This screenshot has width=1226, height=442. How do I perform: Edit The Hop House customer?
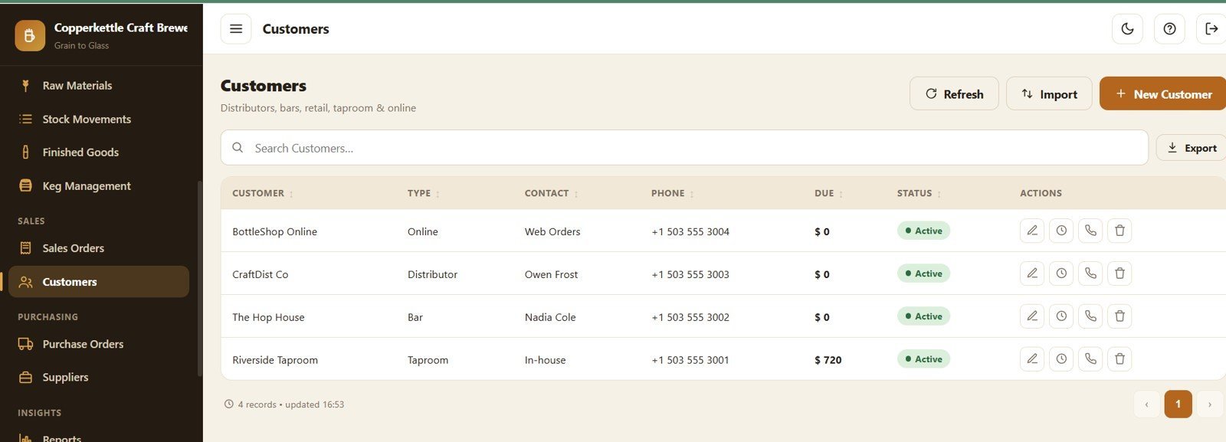1032,316
